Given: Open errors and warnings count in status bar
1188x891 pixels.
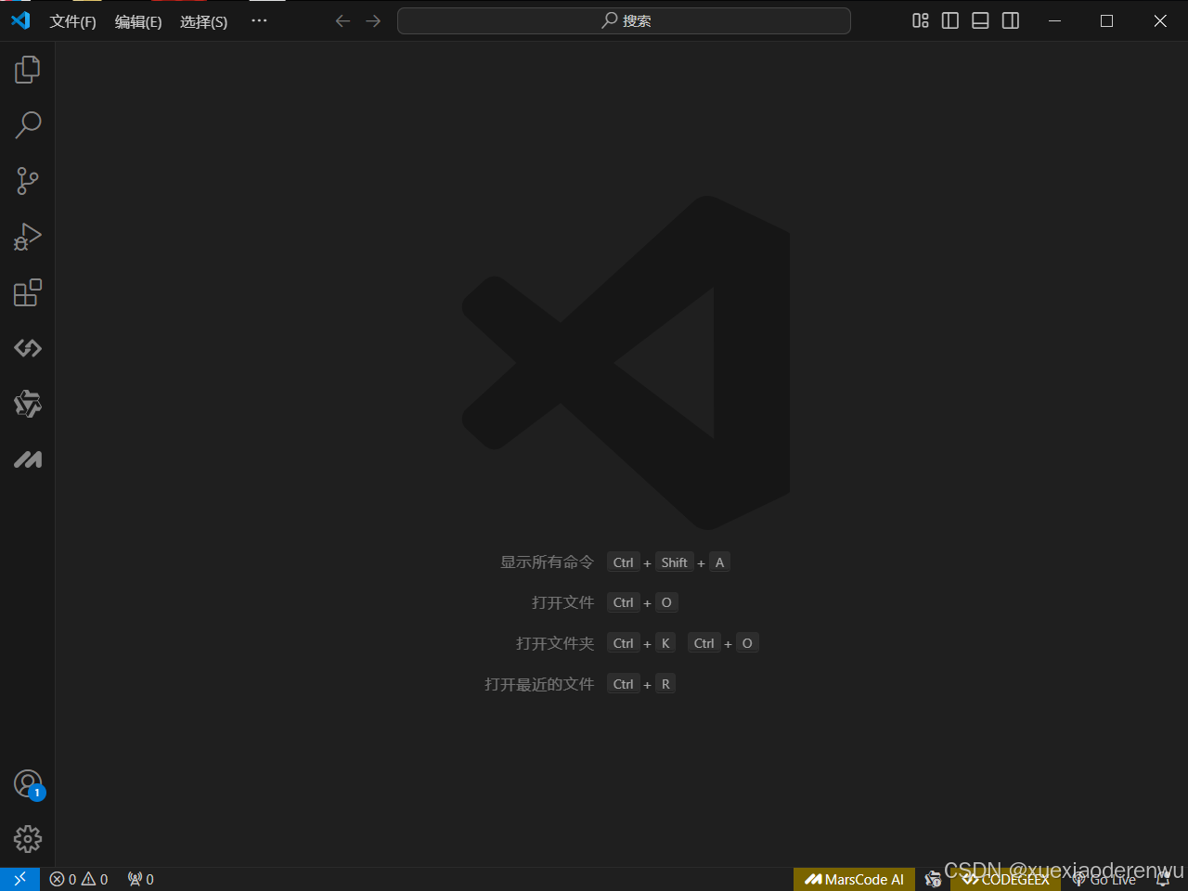Looking at the screenshot, I should 79,879.
